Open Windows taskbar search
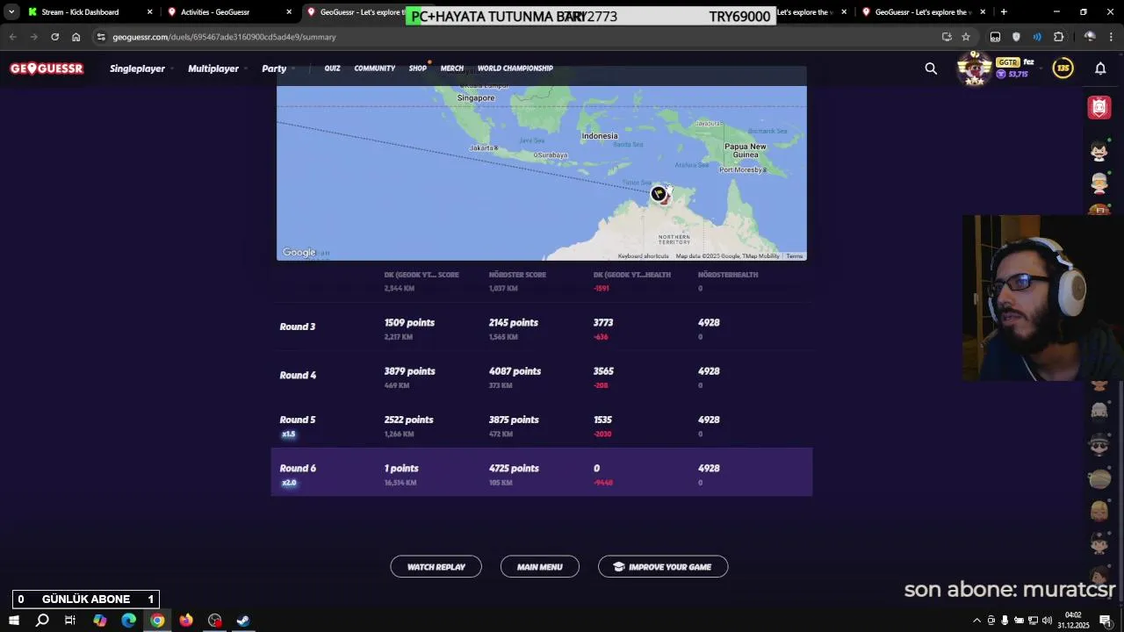 [42, 621]
